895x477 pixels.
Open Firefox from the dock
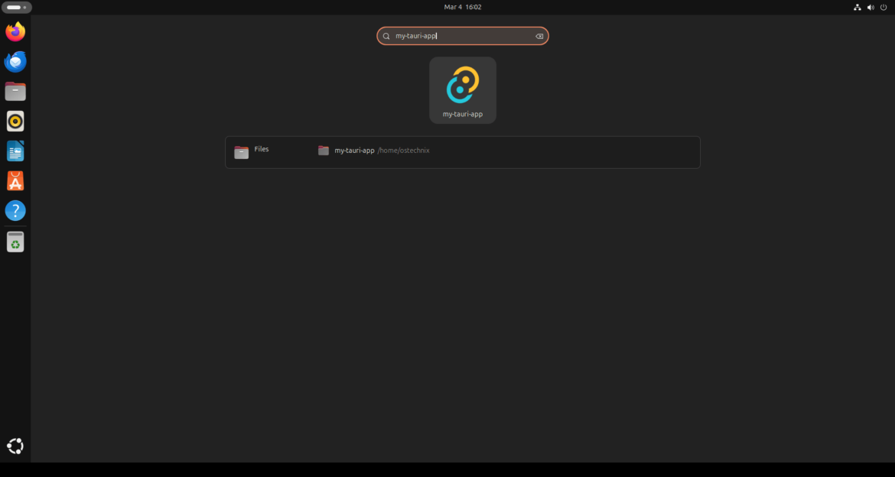click(15, 31)
